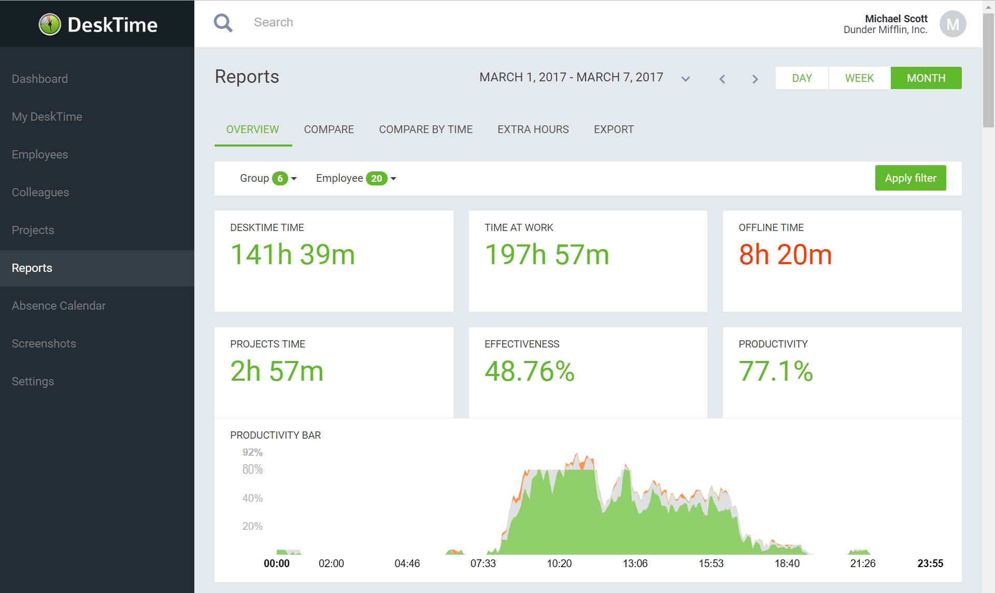Screen dimensions: 995x593
Task: Click the Employee count badge 20
Action: tap(377, 178)
